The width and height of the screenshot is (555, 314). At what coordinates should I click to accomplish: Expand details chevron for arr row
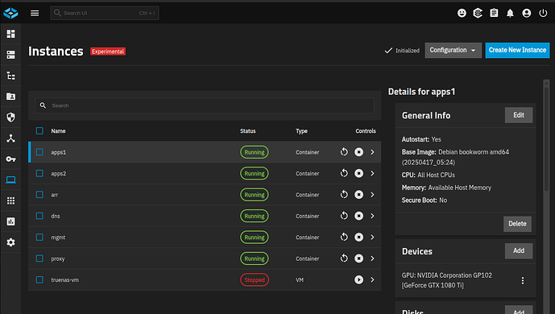pos(372,195)
